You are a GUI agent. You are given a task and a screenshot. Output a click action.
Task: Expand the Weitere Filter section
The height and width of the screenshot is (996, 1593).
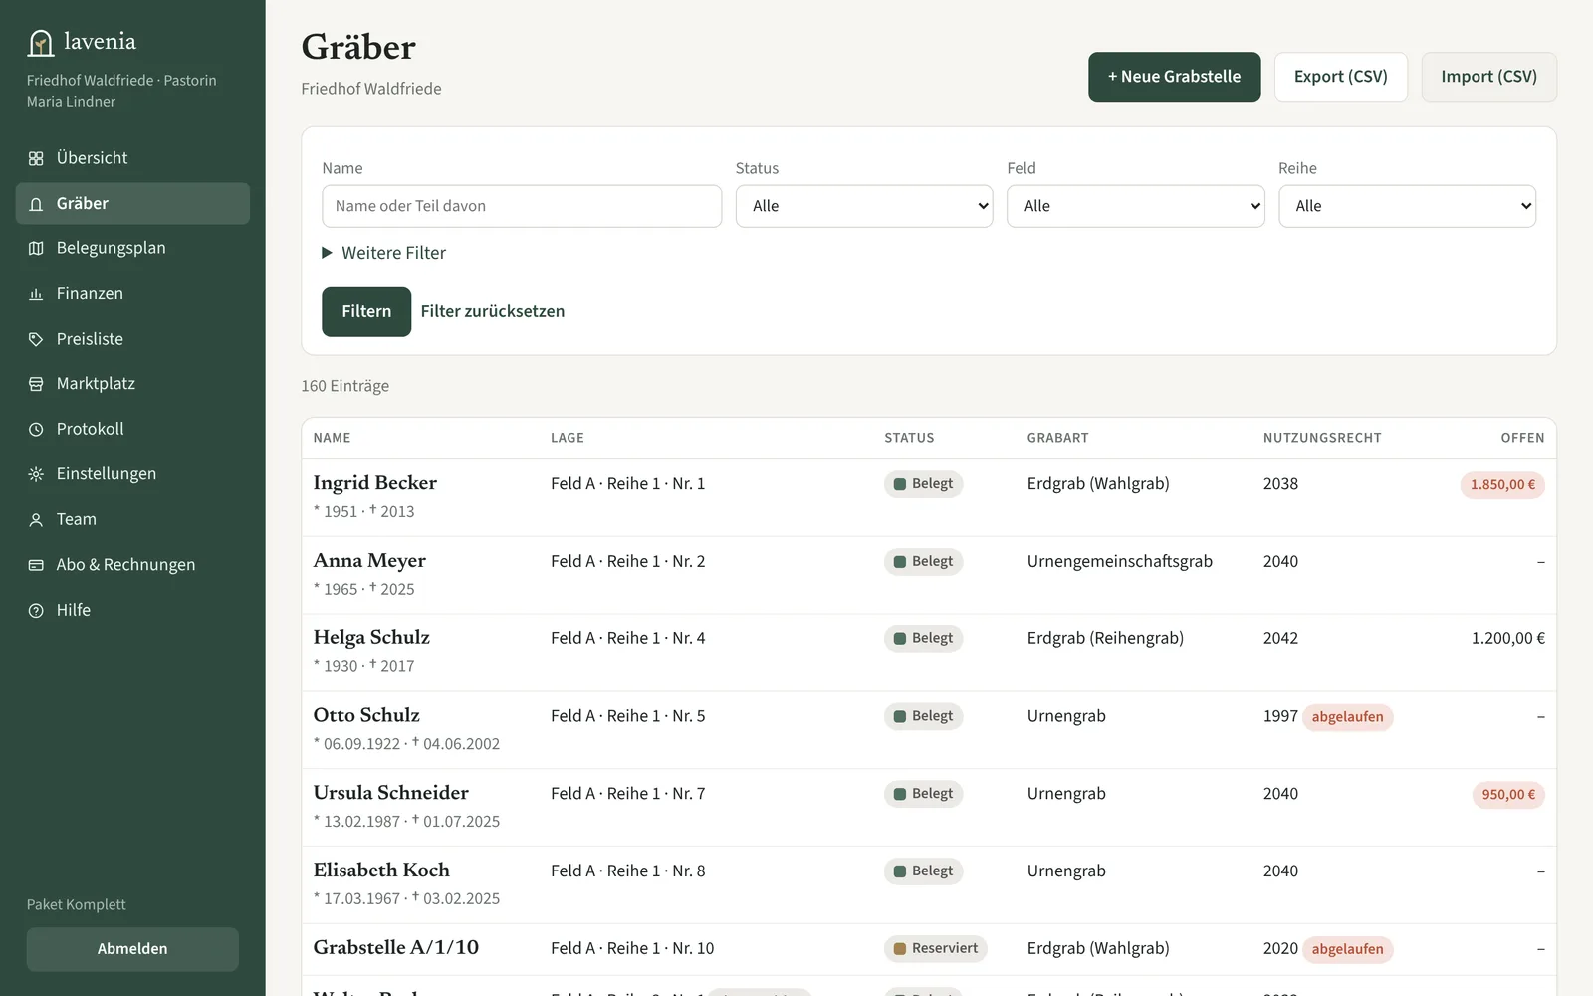coord(384,253)
